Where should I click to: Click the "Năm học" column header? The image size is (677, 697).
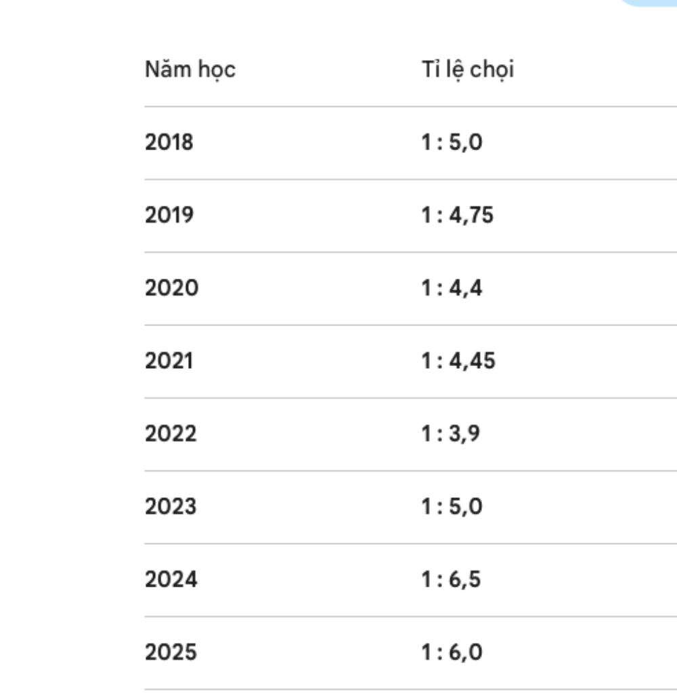(190, 70)
